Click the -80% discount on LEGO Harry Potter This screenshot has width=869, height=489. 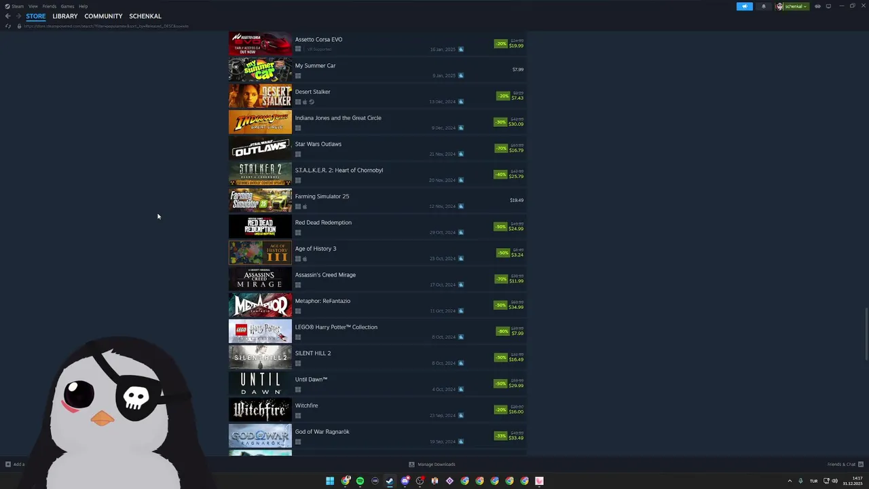(x=503, y=331)
